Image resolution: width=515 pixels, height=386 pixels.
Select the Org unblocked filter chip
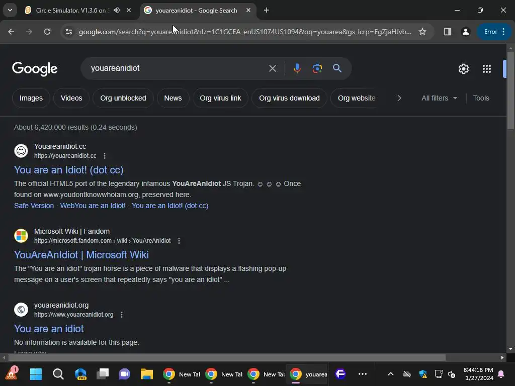(x=123, y=98)
